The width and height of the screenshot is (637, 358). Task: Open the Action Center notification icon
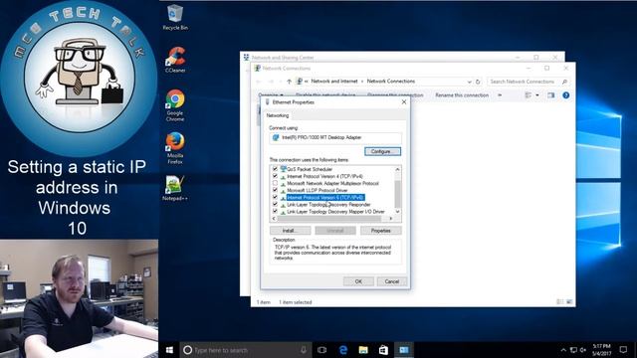coord(624,350)
